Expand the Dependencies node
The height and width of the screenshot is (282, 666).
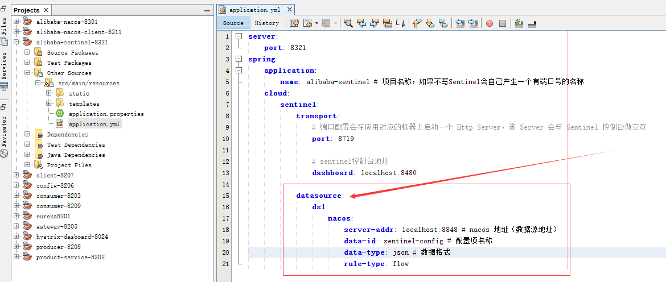coord(27,134)
